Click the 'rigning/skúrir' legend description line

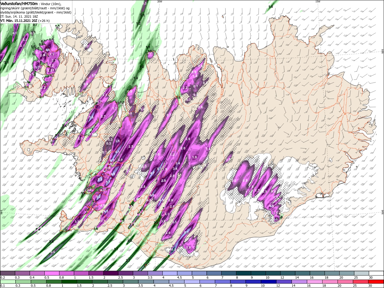pos(35,8)
